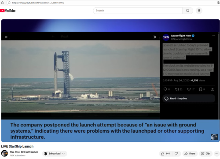Click the Clip scissors button
Screen dimensions: 220x159
tap(205, 154)
